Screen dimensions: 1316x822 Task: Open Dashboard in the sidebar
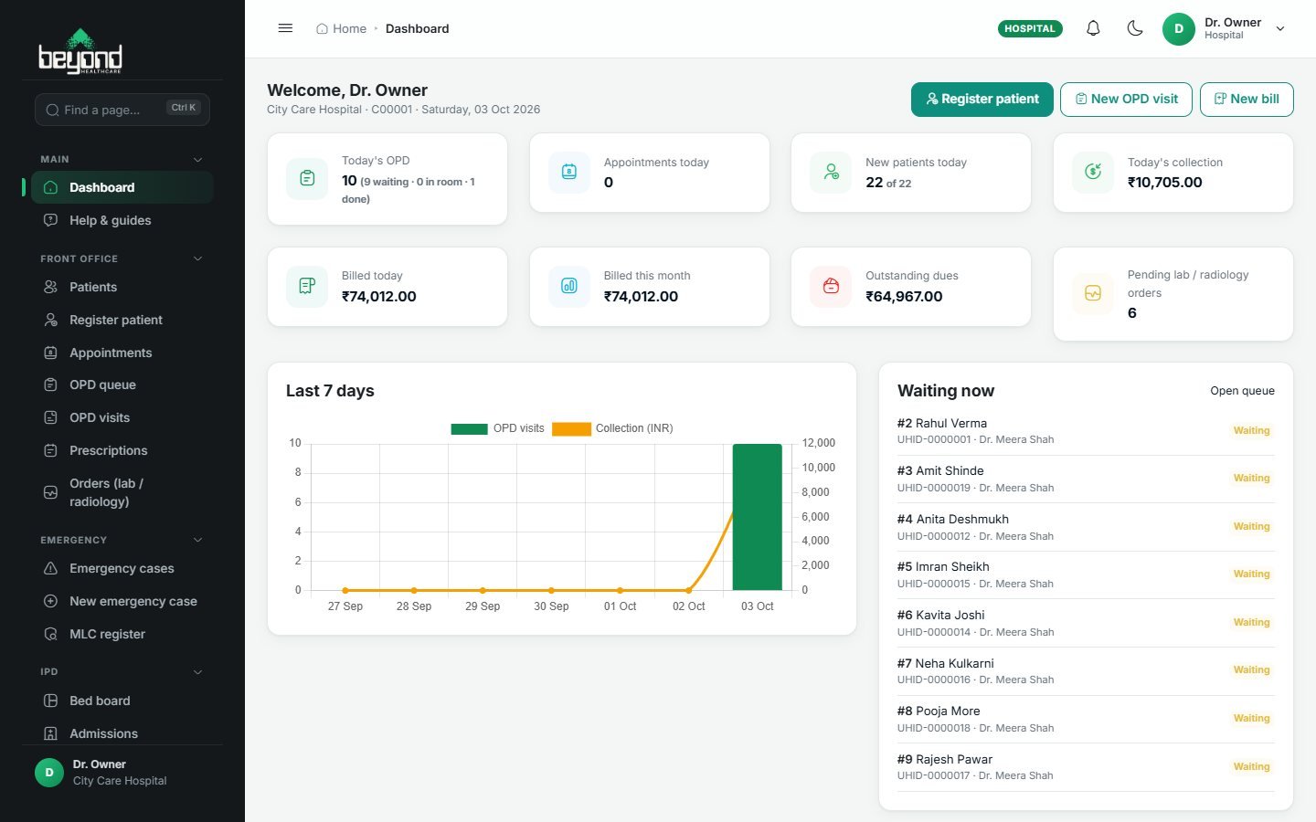pos(122,187)
